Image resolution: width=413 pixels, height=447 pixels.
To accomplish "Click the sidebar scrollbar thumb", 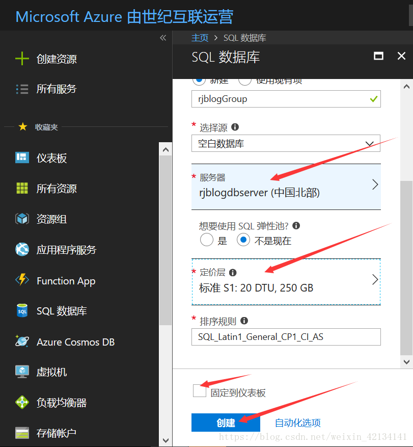I will 166,241.
